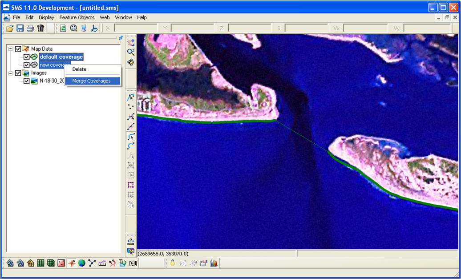The width and height of the screenshot is (461, 279).
Task: Open the Window menu
Action: coord(124,17)
